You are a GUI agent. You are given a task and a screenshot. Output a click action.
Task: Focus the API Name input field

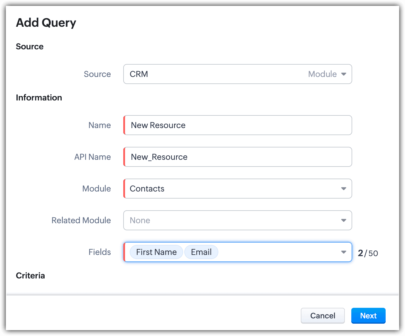tap(238, 157)
